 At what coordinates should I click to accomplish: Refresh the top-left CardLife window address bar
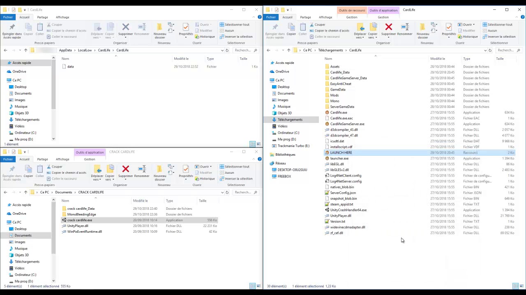227,50
